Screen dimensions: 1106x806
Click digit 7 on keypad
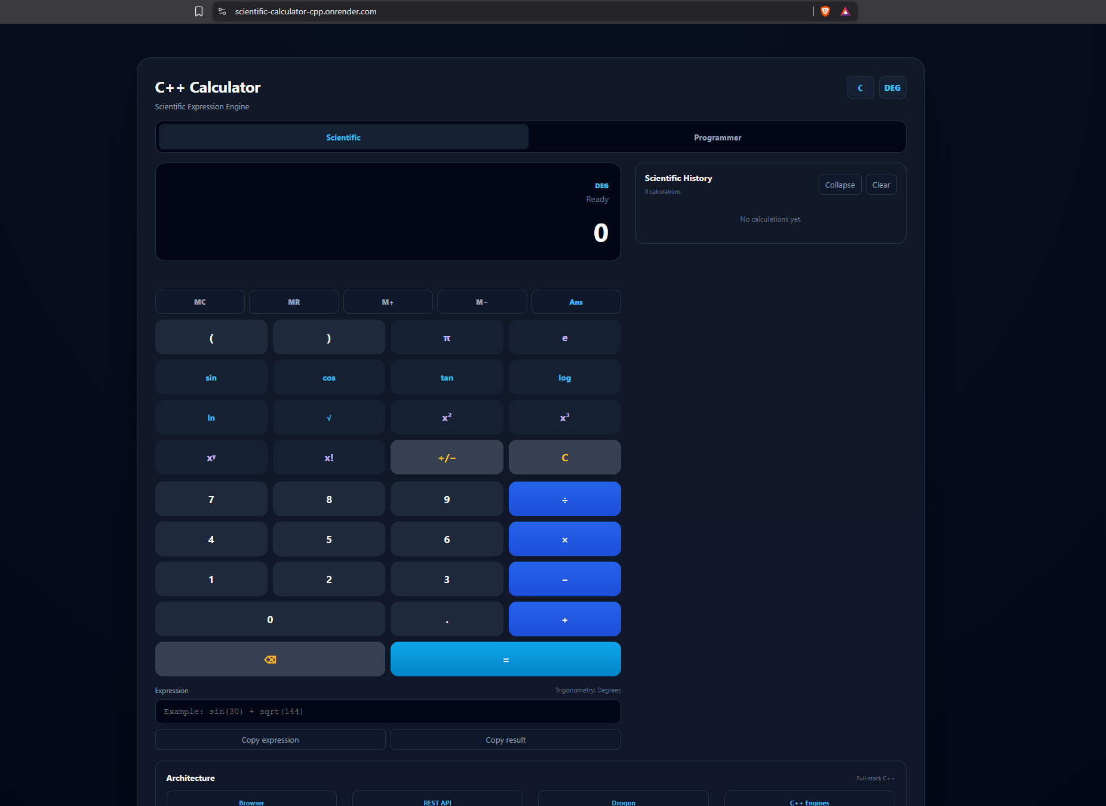[211, 499]
